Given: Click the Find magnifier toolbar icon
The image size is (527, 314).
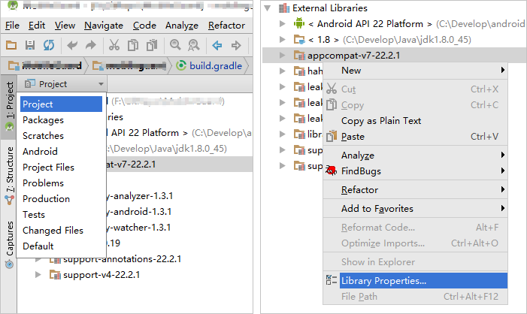Looking at the screenshot, I should pyautogui.click(x=174, y=45).
